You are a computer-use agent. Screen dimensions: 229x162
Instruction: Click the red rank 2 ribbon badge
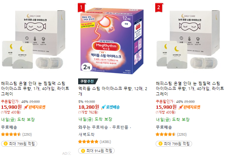point(159,7)
